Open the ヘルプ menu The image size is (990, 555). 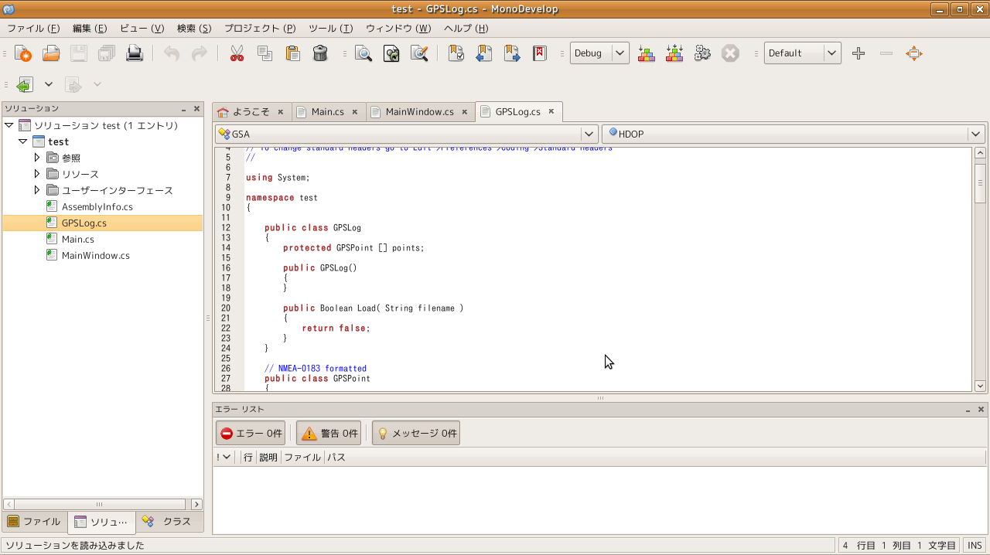tap(466, 29)
